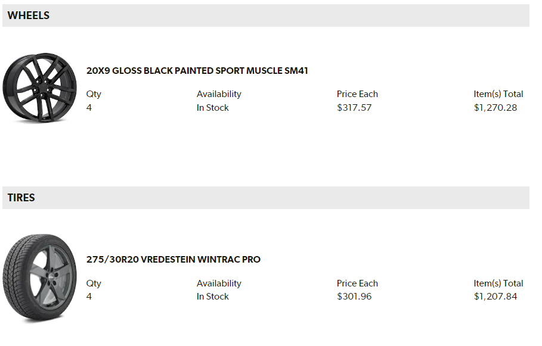Click the Availability label in the wheels row
The width and height of the screenshot is (542, 346).
[x=219, y=94]
